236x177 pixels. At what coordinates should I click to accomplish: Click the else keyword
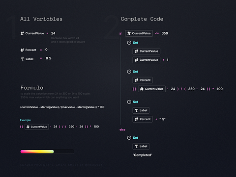pos(122,130)
